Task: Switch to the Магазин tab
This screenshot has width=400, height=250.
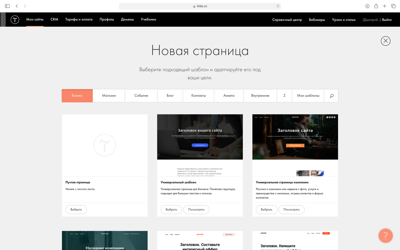Action: (109, 95)
